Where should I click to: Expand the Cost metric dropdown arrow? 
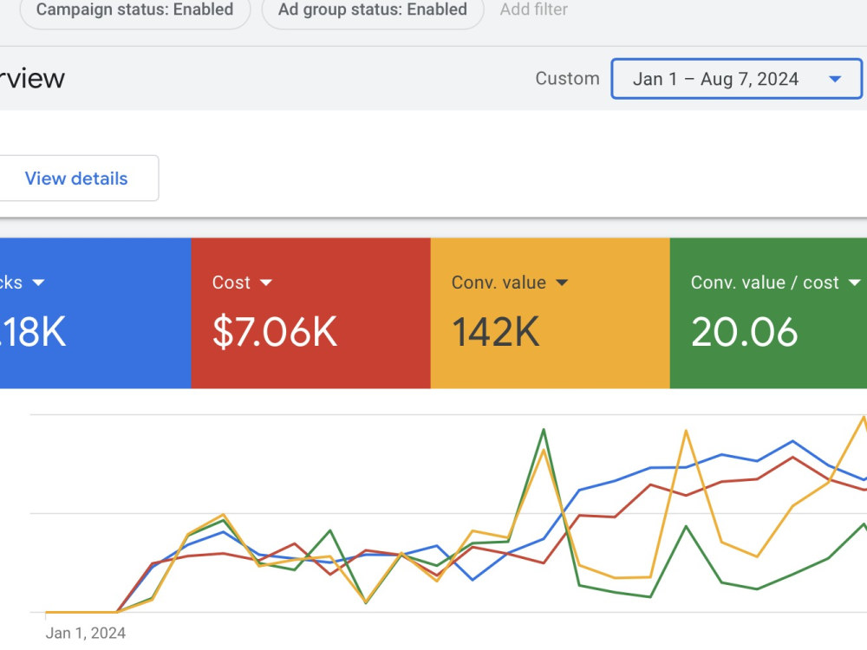[266, 283]
